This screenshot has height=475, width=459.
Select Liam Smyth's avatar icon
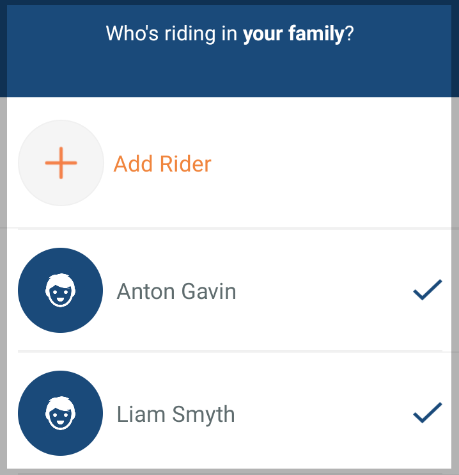coord(61,414)
